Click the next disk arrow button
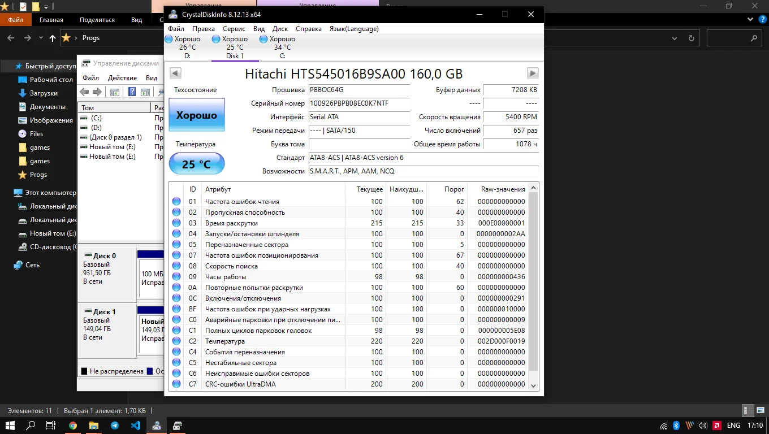769x434 pixels. coord(532,73)
